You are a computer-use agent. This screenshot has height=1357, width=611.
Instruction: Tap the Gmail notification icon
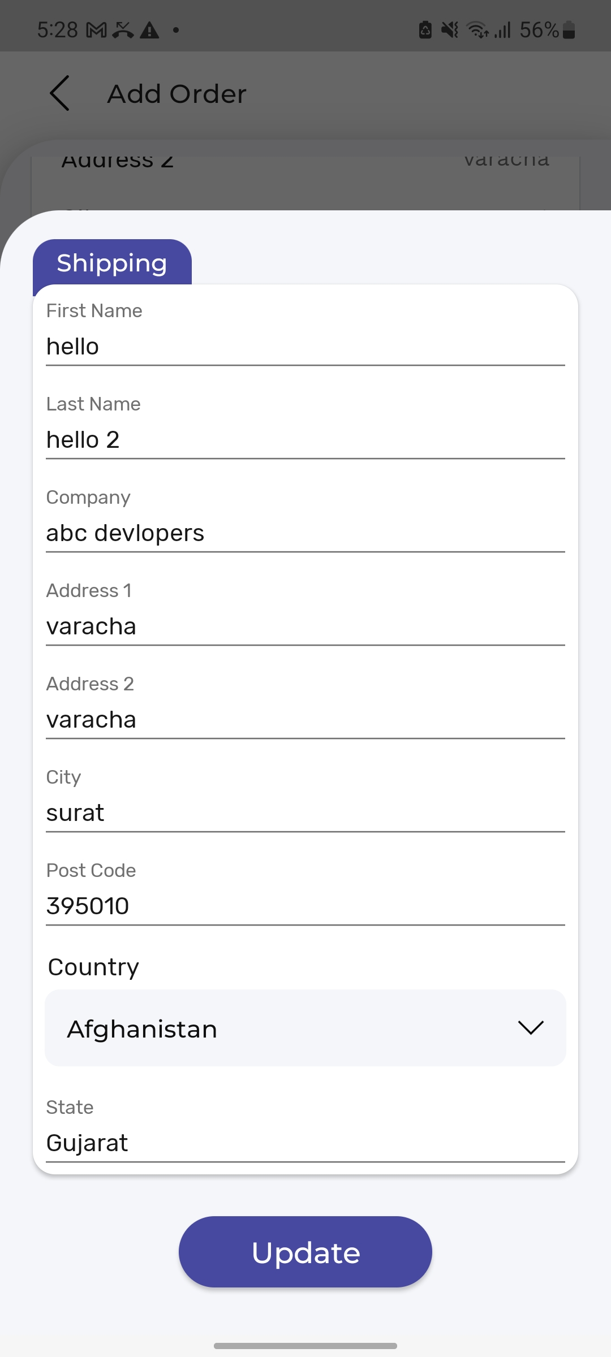point(96,30)
